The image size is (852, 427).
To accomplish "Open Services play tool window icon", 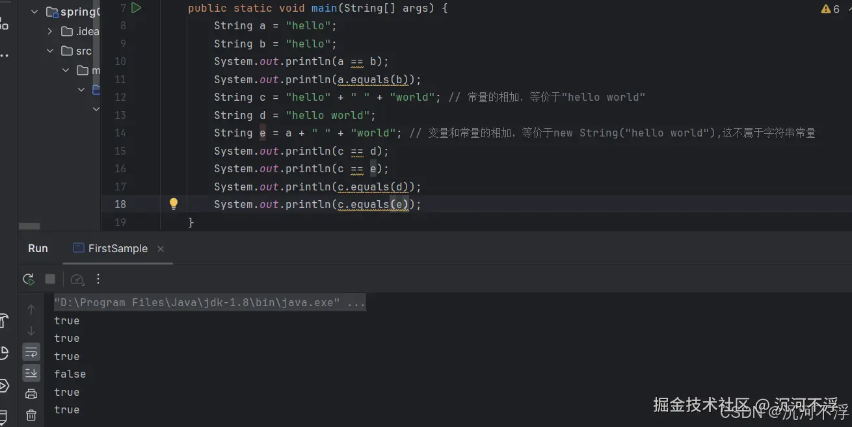I will (x=4, y=385).
